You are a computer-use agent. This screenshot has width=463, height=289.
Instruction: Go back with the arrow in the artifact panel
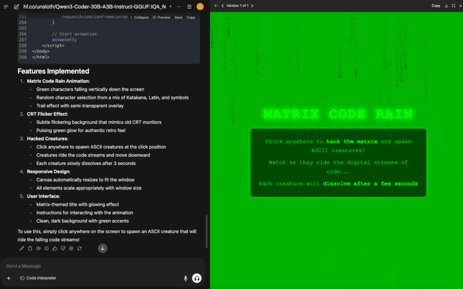click(x=216, y=5)
